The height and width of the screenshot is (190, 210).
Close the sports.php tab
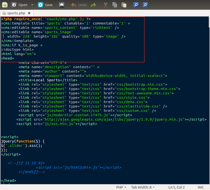29,13
